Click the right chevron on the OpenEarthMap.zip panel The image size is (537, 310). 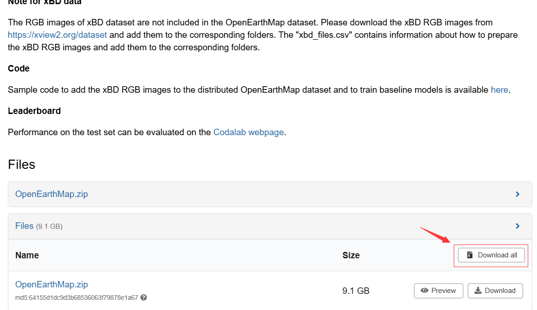(517, 194)
